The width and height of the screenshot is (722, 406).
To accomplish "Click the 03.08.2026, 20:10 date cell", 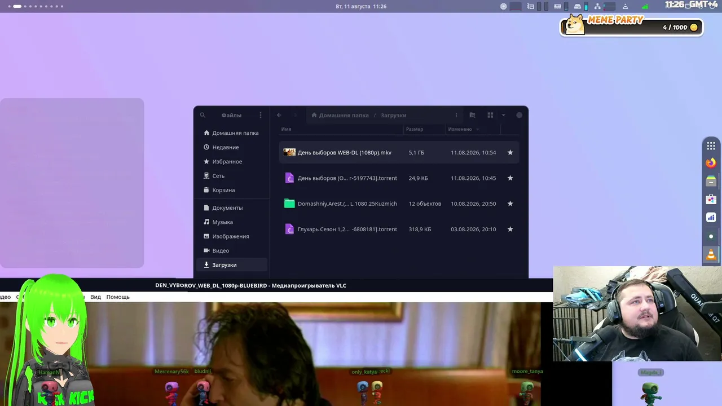I will click(473, 230).
